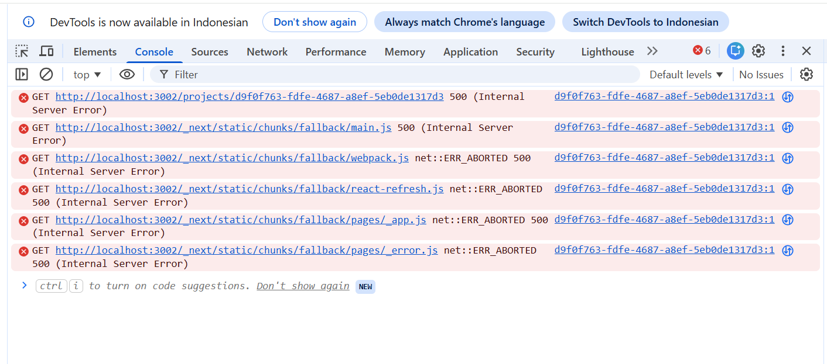This screenshot has width=827, height=364.
Task: Open the fallback/pages/_app.js URL link
Action: (241, 220)
